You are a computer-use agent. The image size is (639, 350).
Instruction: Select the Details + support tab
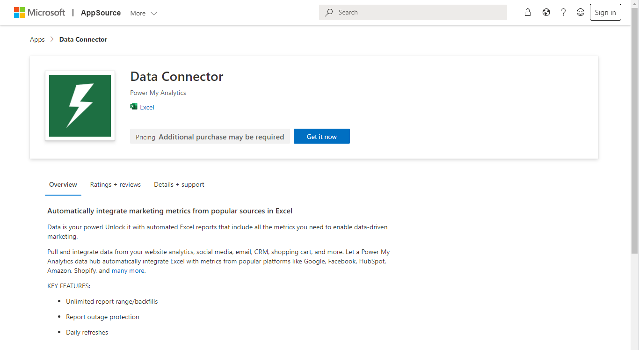tap(179, 185)
